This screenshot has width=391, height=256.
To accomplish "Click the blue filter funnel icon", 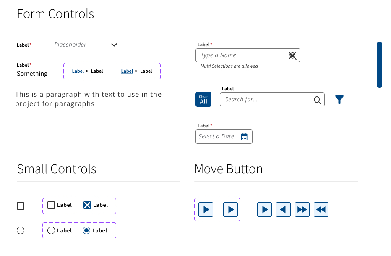I will click(x=339, y=100).
